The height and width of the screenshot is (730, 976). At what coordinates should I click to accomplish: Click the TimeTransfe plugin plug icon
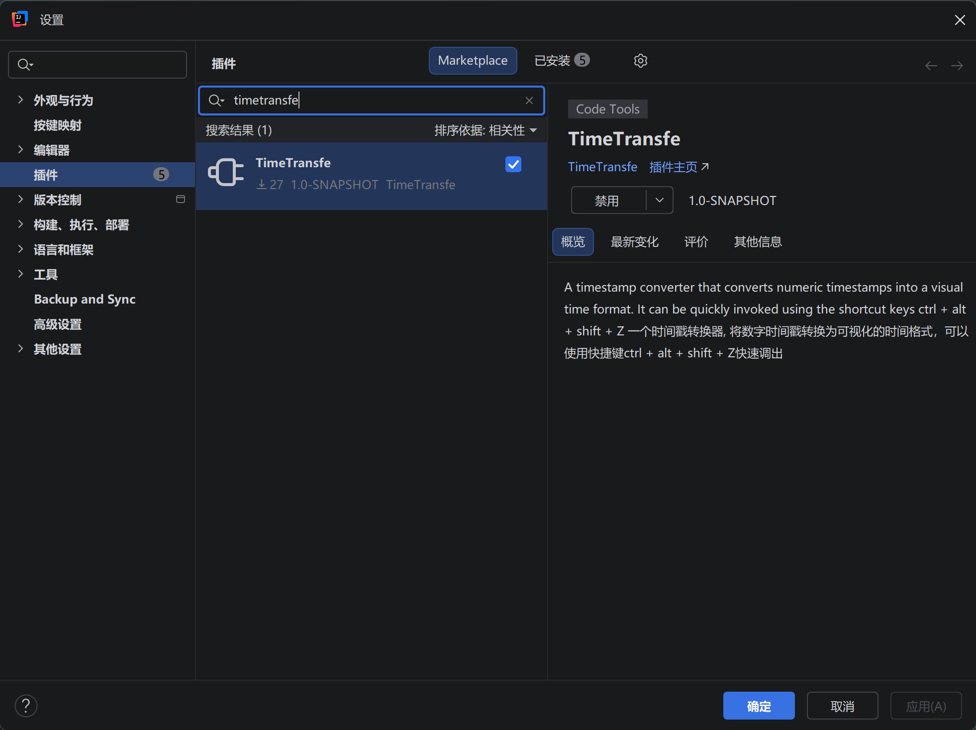(226, 172)
